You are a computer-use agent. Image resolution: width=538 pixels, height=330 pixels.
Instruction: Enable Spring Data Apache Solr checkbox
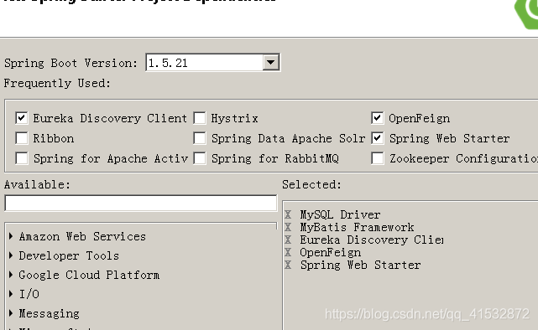tap(200, 138)
